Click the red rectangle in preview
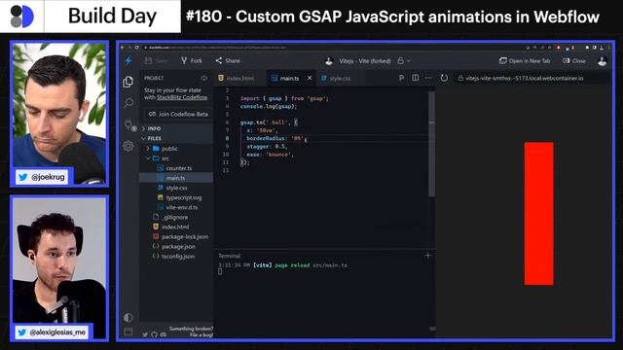Viewport: 623px width, 350px height. 538,214
